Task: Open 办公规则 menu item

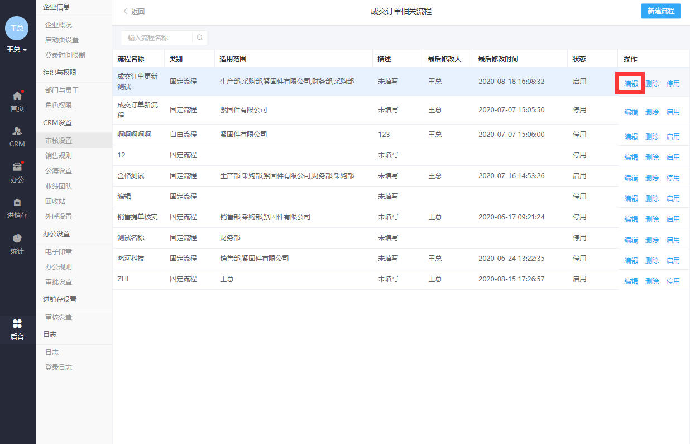Action: click(59, 267)
